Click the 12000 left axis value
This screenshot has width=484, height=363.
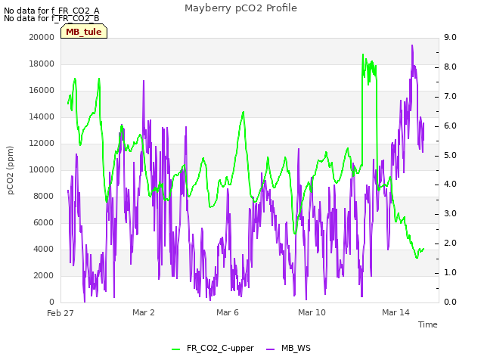tap(42, 144)
